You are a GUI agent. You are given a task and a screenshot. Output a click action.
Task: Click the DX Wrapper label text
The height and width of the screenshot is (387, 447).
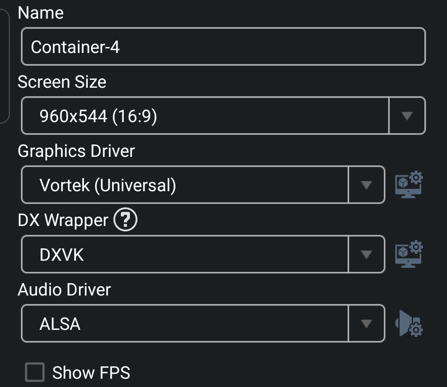(63, 220)
